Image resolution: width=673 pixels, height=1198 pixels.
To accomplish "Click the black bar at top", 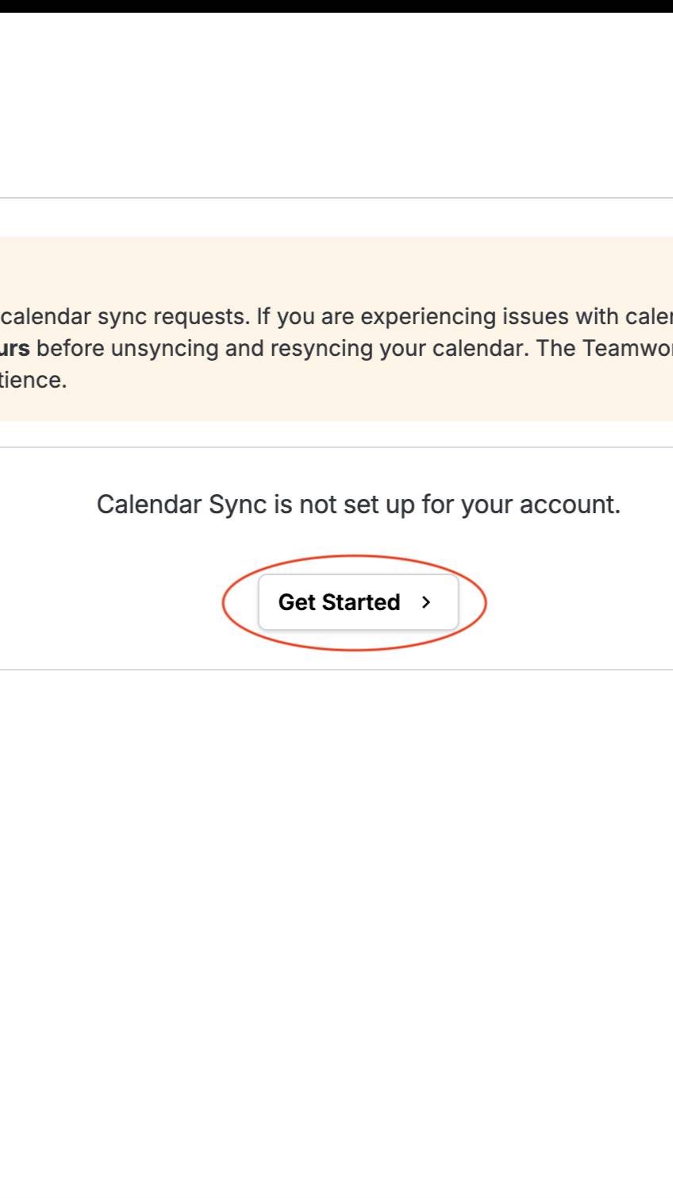I will pos(336,6).
